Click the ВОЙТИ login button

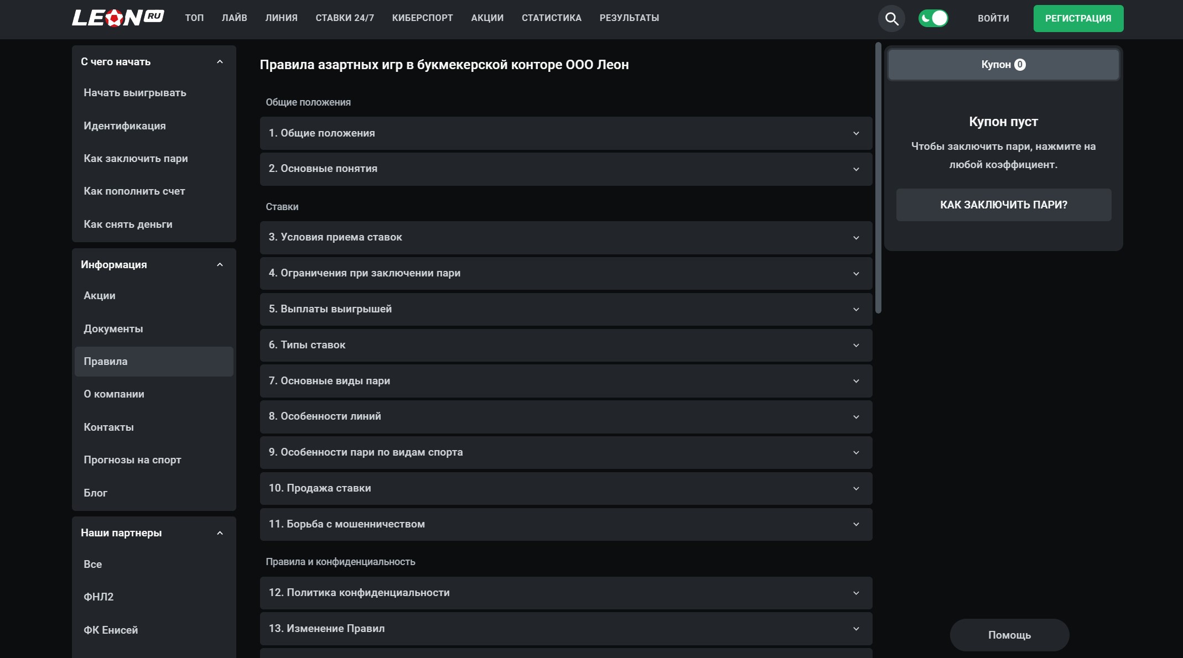point(993,18)
